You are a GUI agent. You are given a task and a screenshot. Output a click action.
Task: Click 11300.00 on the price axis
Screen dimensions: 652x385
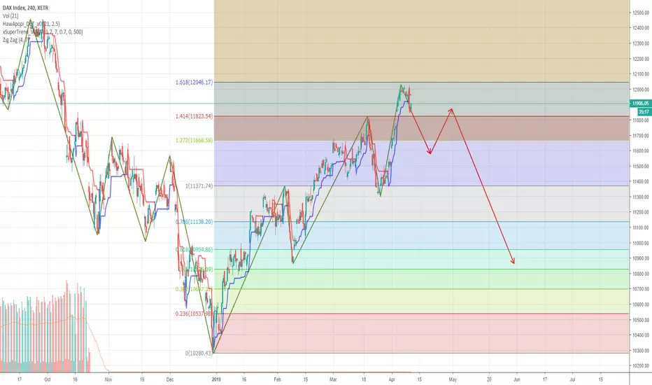pos(641,197)
